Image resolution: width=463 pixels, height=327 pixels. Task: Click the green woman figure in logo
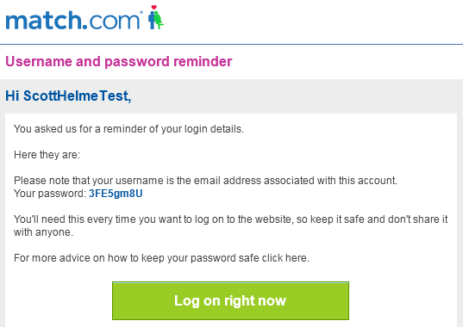coord(160,21)
